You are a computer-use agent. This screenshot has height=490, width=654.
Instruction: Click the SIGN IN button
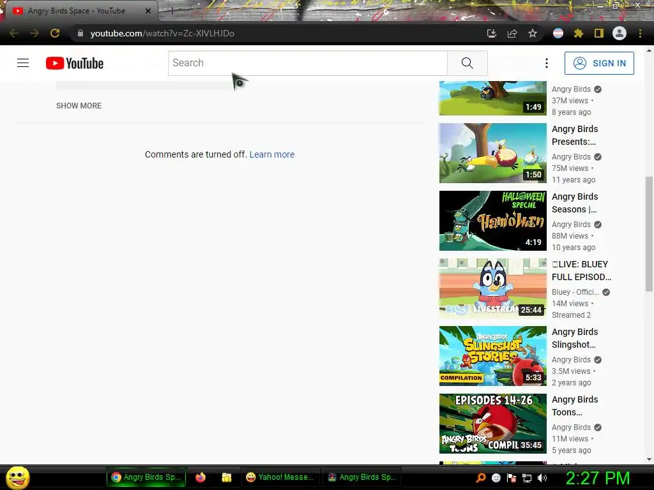[x=599, y=63]
